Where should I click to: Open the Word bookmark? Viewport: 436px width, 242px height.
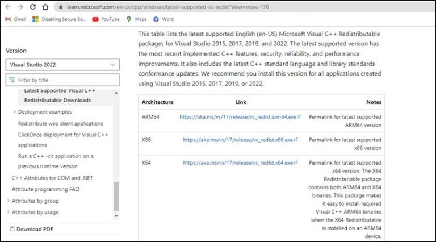tap(163, 19)
